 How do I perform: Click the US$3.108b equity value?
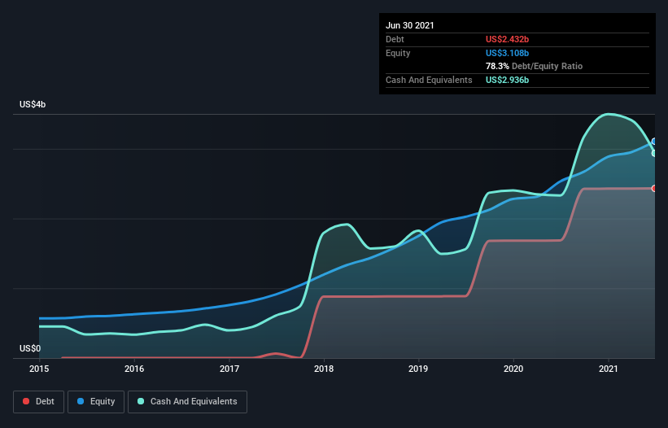[507, 53]
